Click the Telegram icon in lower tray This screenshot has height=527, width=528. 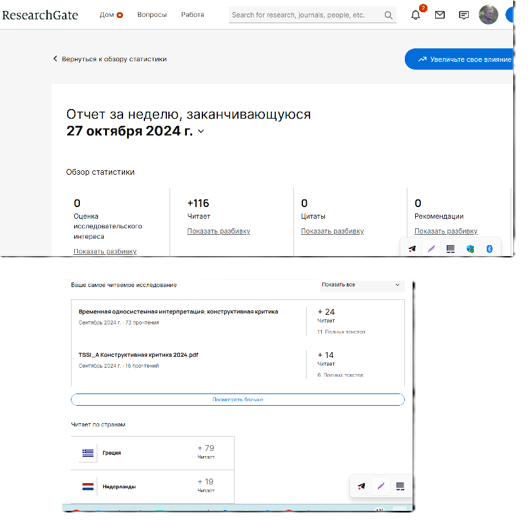[361, 486]
